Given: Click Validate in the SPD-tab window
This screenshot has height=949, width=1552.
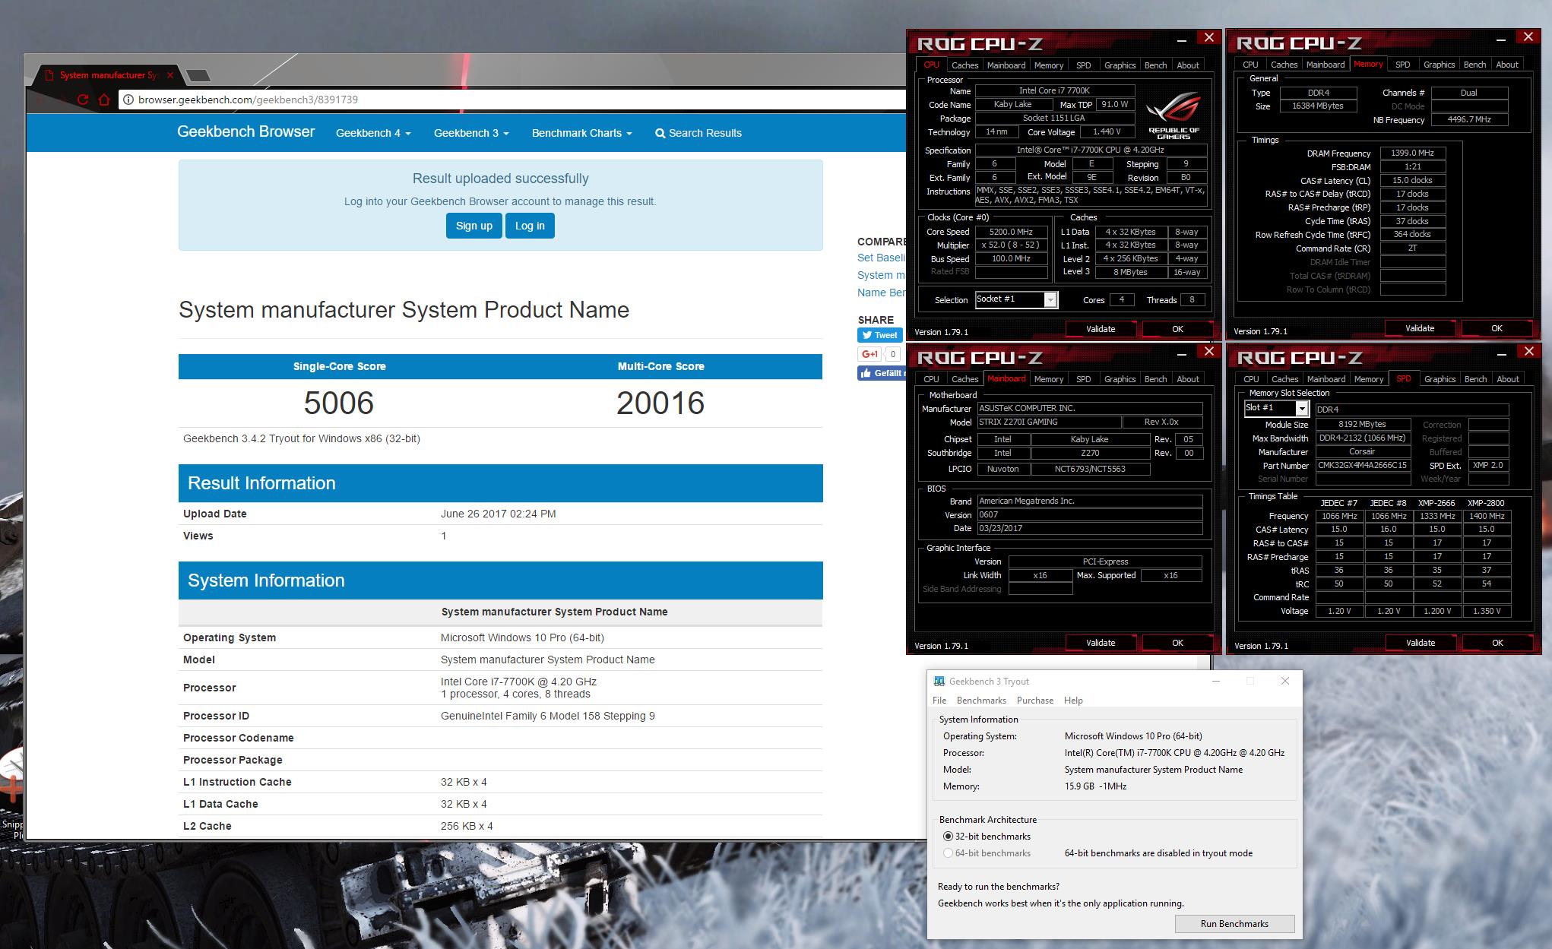Looking at the screenshot, I should 1420,643.
